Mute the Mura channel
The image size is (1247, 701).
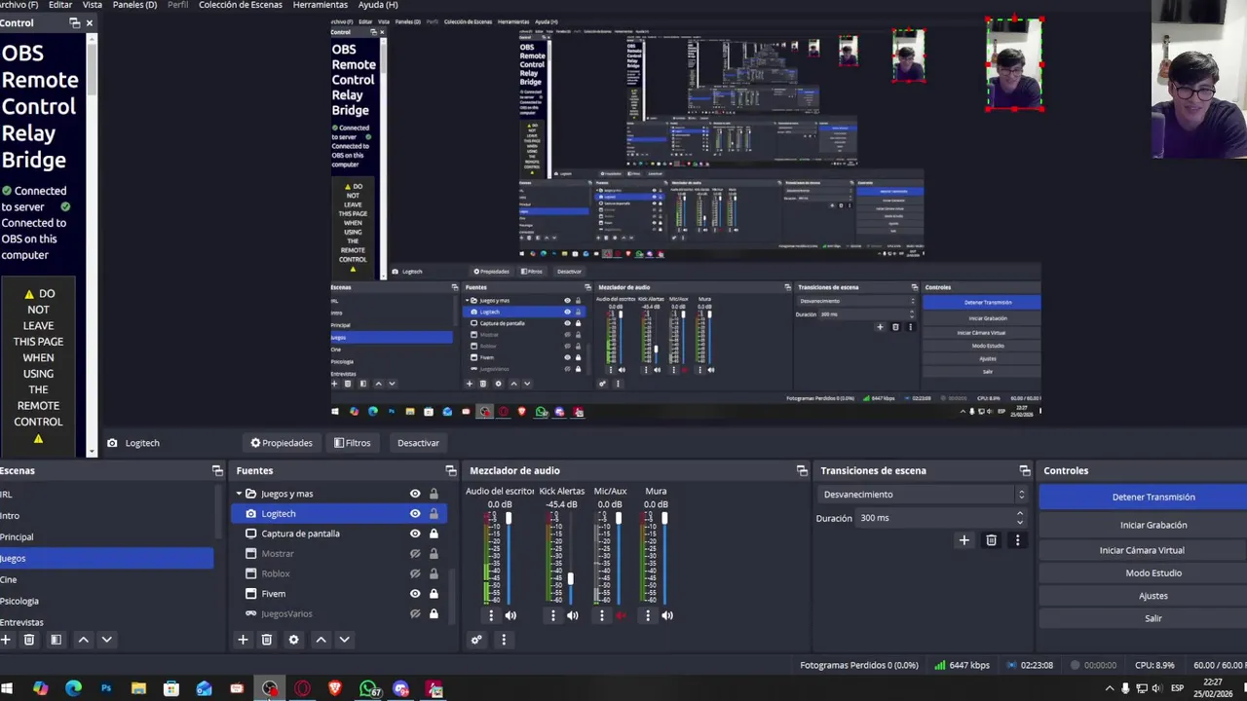(x=667, y=615)
